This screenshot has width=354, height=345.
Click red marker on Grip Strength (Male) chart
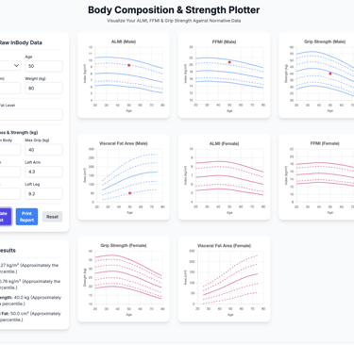pyautogui.click(x=330, y=74)
